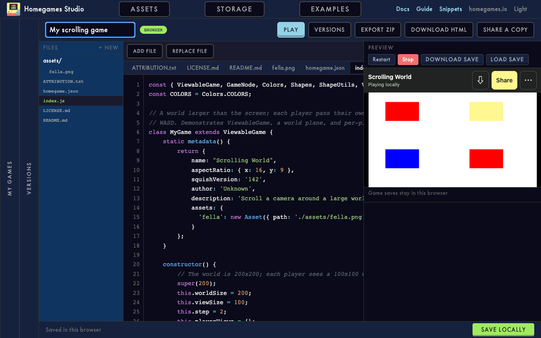This screenshot has height=338, width=541.
Task: Click EXPORT ZIP
Action: point(378,30)
